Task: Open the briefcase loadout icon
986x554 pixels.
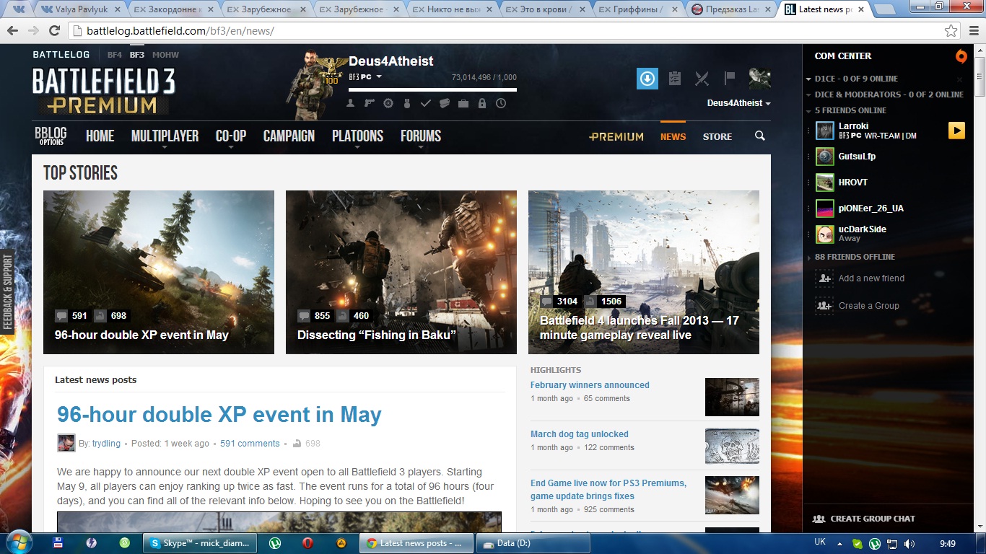Action: click(x=463, y=104)
